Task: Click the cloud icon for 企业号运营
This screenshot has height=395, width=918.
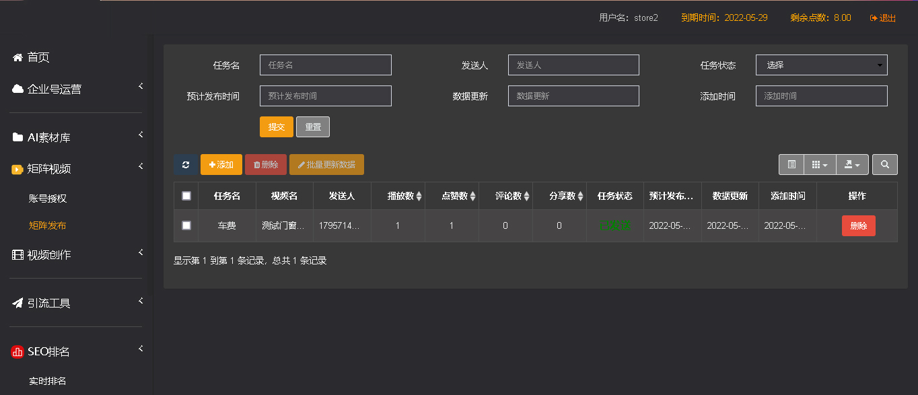Action: 17,89
